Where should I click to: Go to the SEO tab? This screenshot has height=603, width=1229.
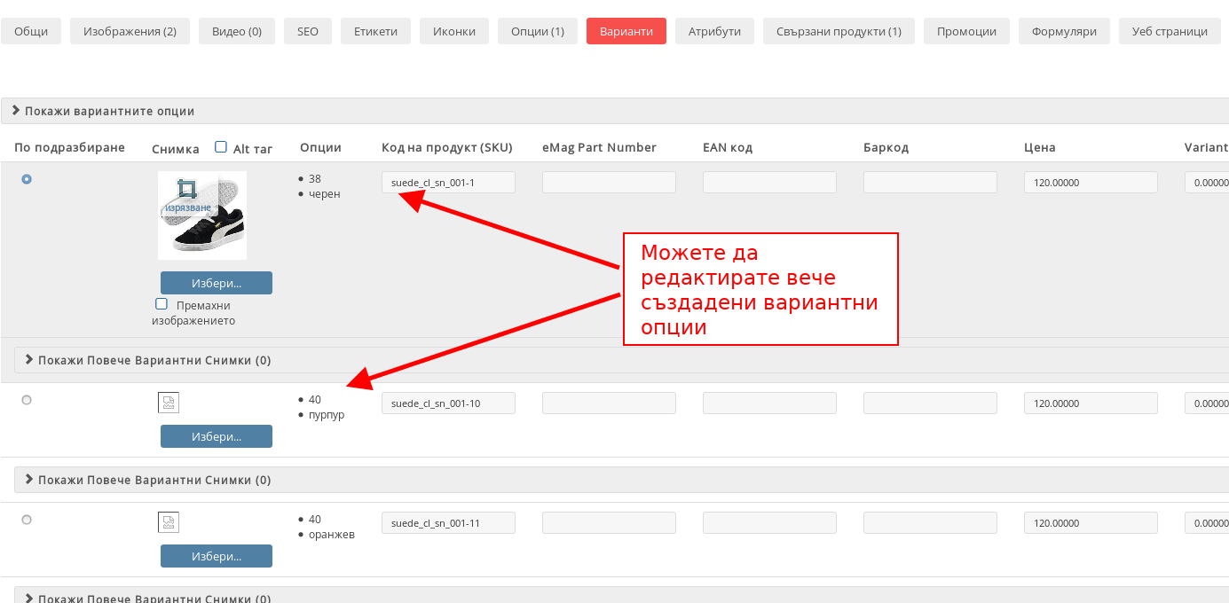[x=307, y=31]
